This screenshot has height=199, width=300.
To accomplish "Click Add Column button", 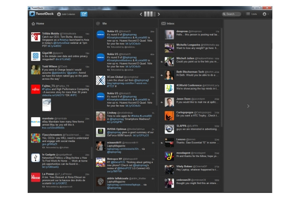I will pyautogui.click(x=66, y=14).
